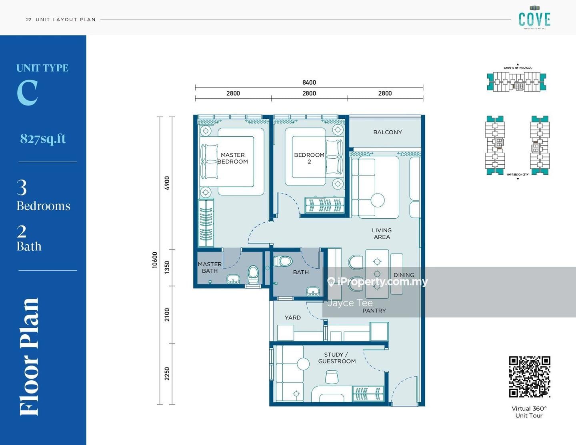Viewport: 576px width, 445px height.
Task: Click the 8400 dimension line
Action: click(308, 83)
